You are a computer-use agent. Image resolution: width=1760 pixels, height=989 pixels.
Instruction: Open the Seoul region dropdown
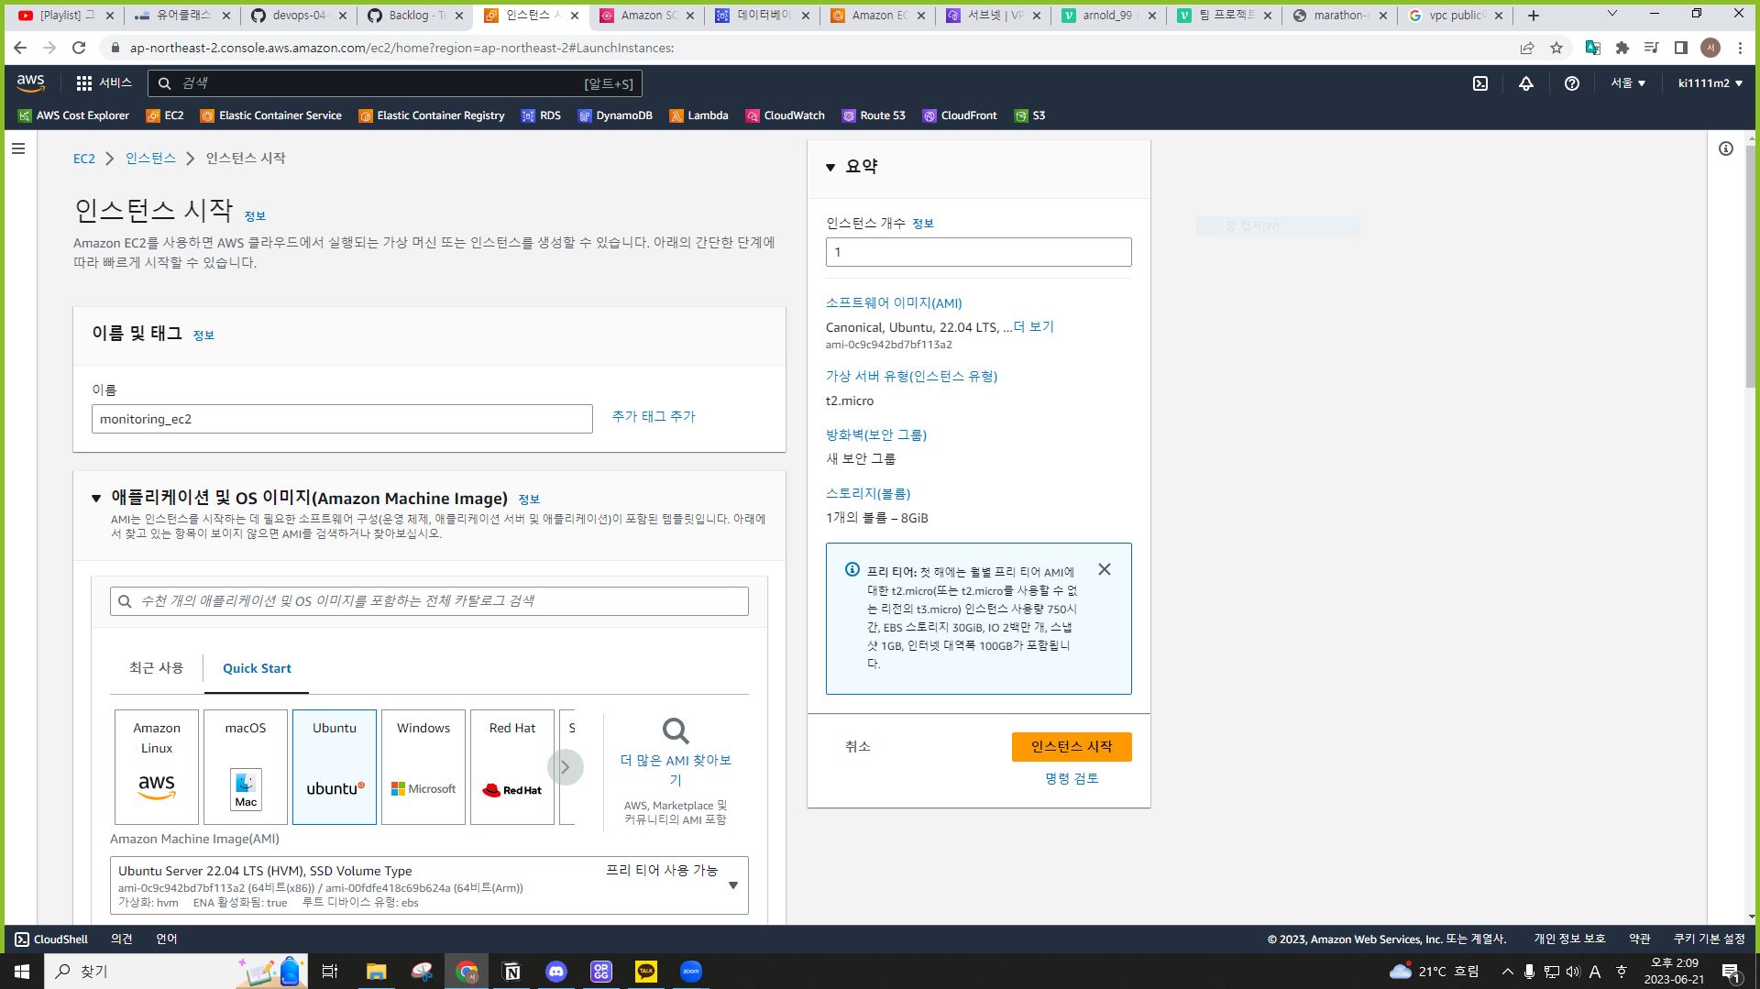[x=1628, y=83]
